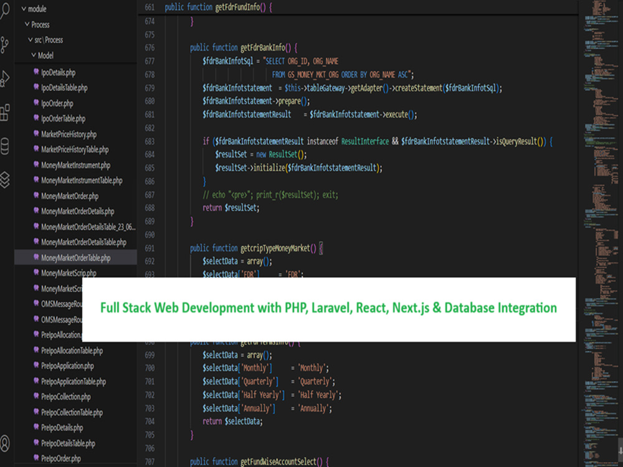The image size is (623, 467).
Task: Collapse the Model folder
Action: 42,55
